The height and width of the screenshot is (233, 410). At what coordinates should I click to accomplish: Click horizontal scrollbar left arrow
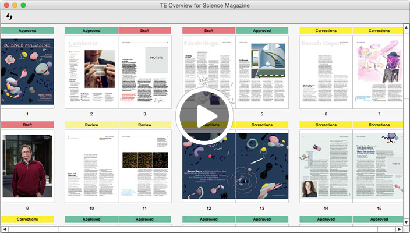click(4, 229)
